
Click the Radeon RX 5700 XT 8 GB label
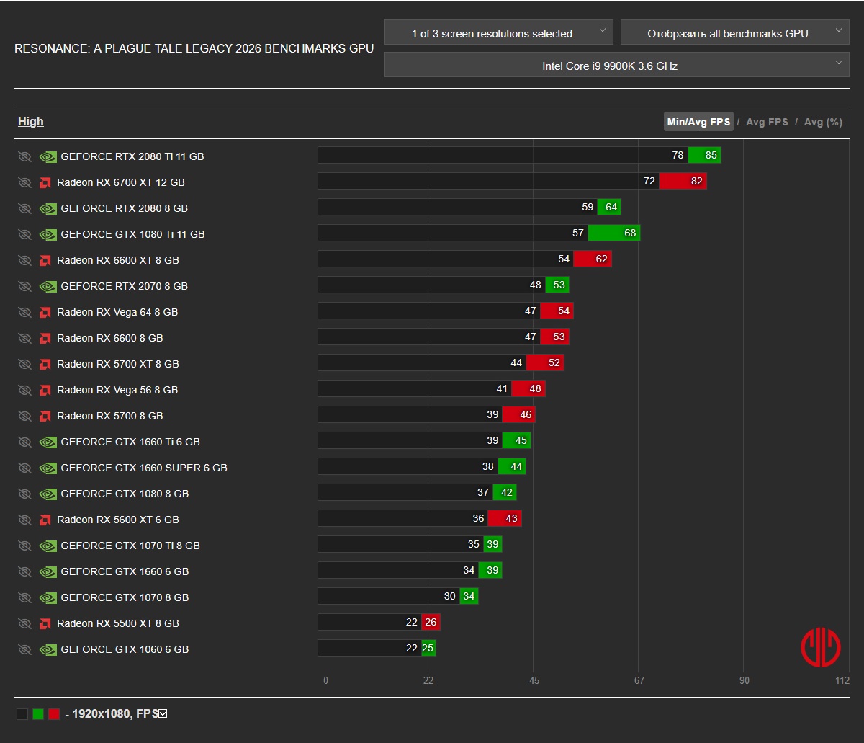tap(118, 364)
